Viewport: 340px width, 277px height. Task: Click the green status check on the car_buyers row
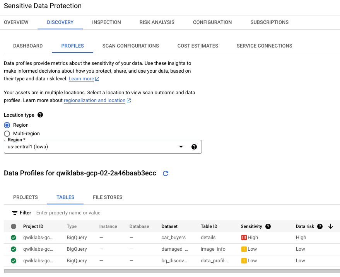(x=14, y=238)
